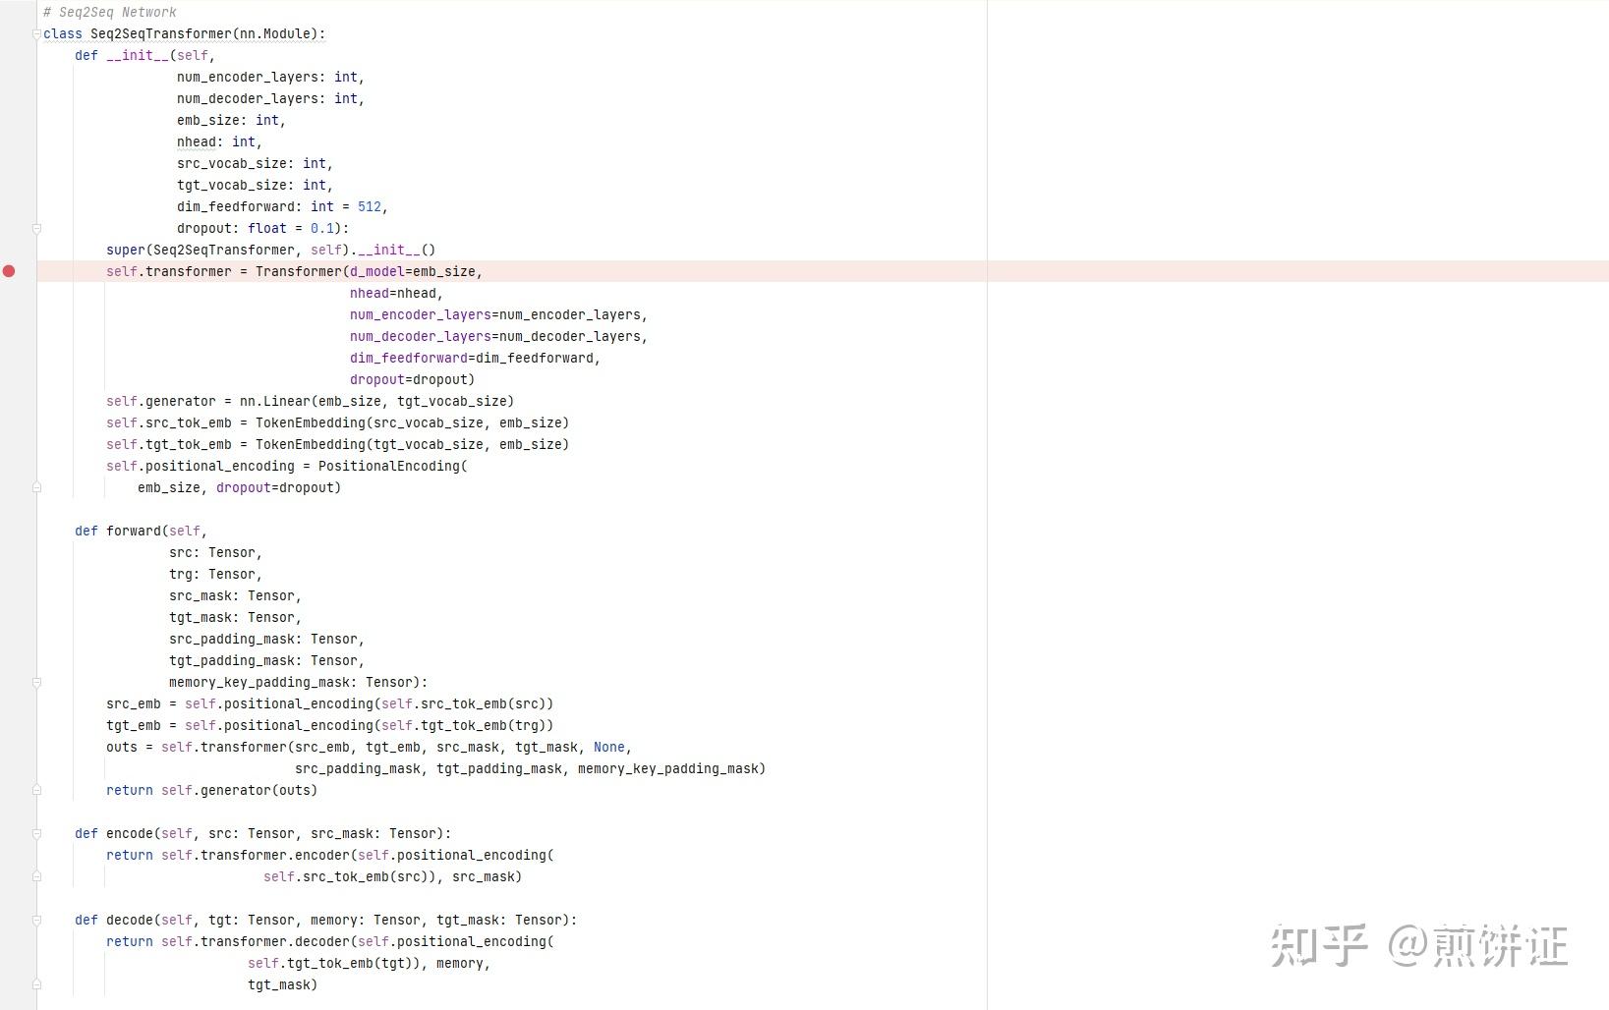The width and height of the screenshot is (1609, 1010).
Task: Place cursor on memory_key_padding_mask parameter
Action: click(x=260, y=682)
